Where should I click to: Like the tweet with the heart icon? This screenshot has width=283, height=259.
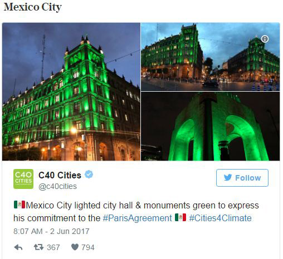(x=75, y=247)
